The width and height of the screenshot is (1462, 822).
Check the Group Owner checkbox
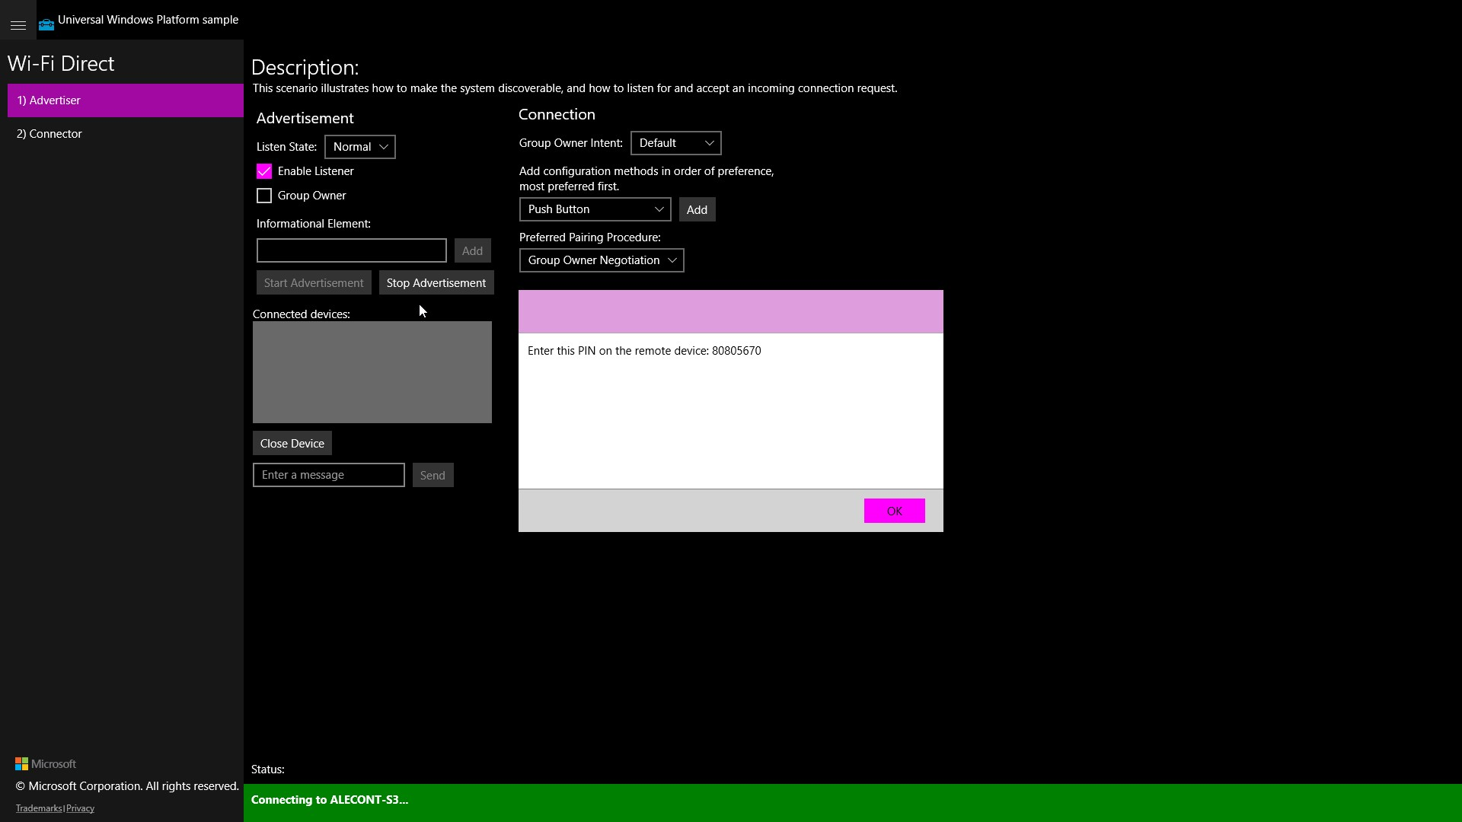coord(264,196)
